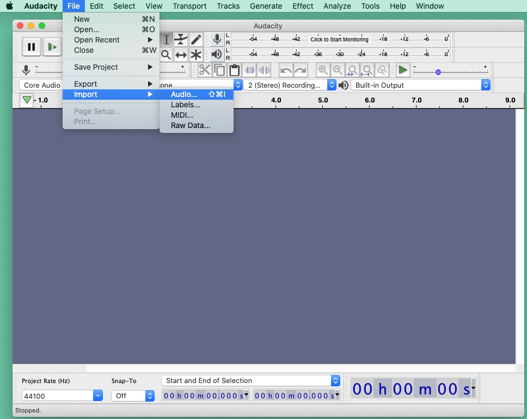Click the Undo arrow icon
The height and width of the screenshot is (419, 527).
(286, 70)
